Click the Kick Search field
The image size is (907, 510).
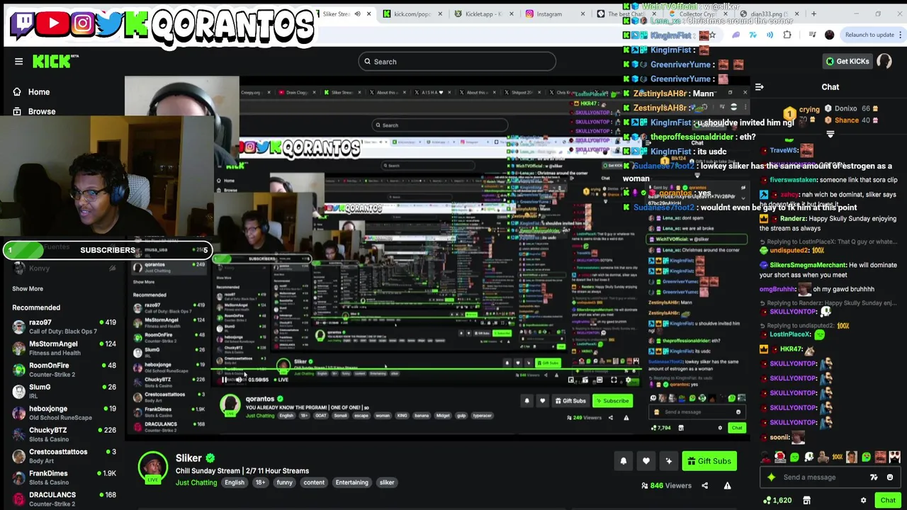point(457,62)
